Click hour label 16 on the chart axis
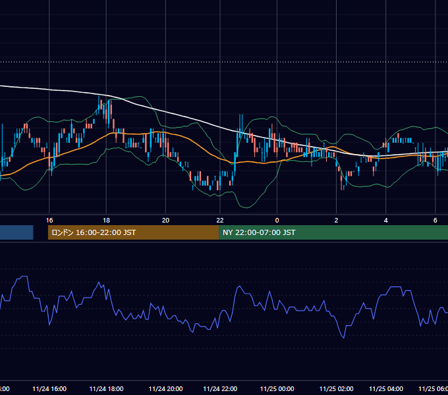This screenshot has height=395, width=448. tap(49, 220)
